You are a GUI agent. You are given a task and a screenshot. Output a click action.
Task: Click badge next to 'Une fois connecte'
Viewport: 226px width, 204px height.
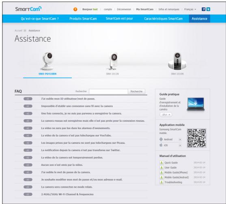pos(28,114)
